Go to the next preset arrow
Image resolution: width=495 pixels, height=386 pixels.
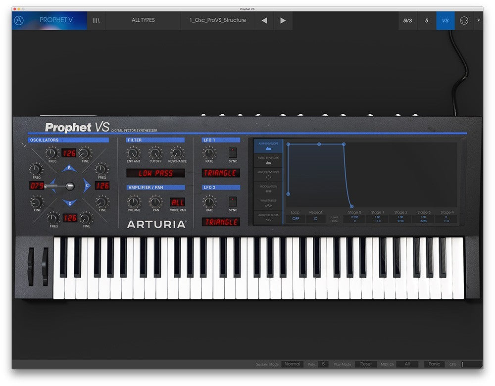coord(283,20)
